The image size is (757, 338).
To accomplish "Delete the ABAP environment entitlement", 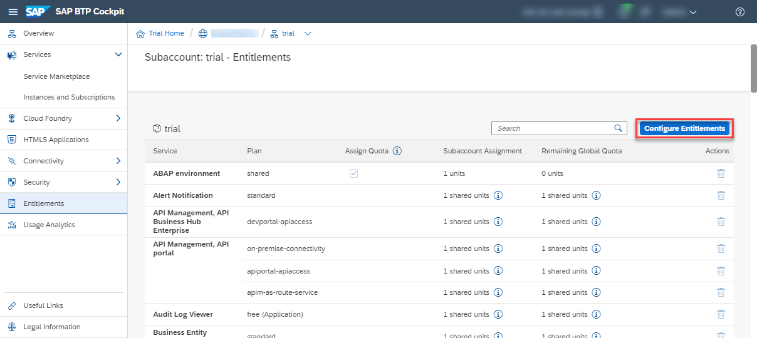I will [x=721, y=173].
